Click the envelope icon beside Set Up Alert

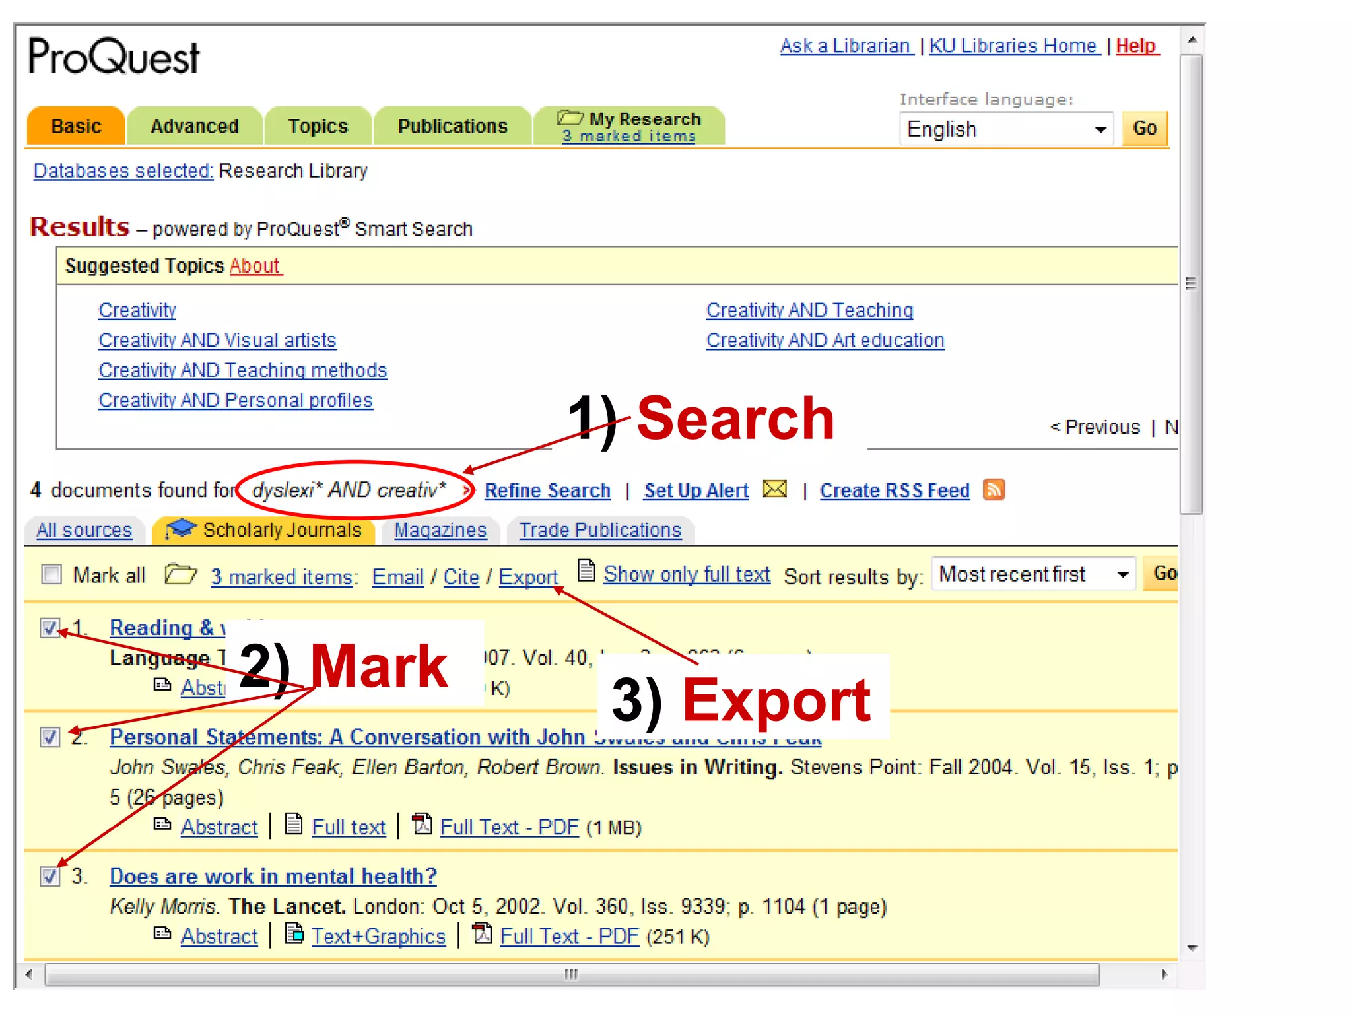click(x=775, y=489)
